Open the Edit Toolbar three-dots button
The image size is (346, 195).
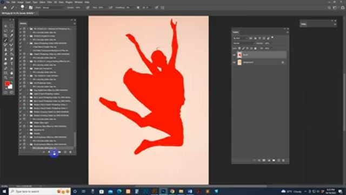(x=11, y=77)
